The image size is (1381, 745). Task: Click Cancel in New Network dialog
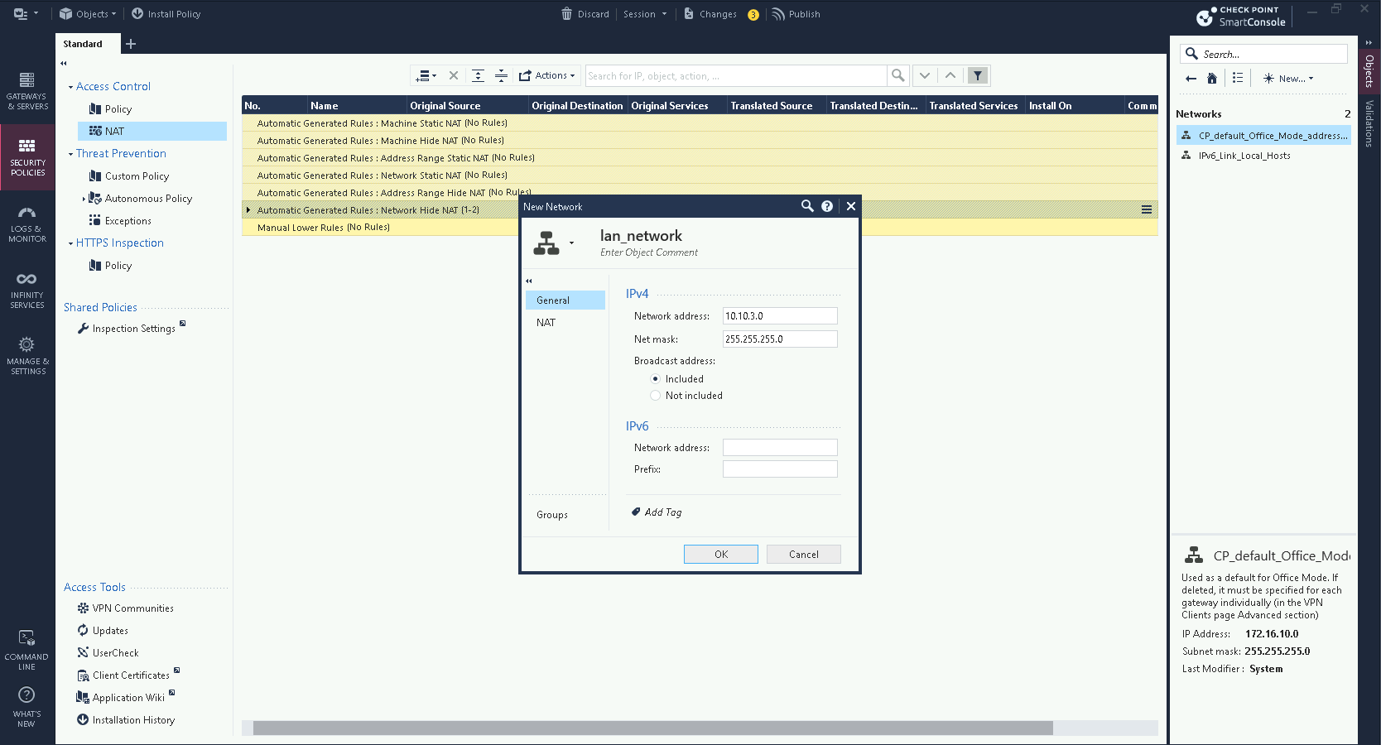pyautogui.click(x=803, y=555)
